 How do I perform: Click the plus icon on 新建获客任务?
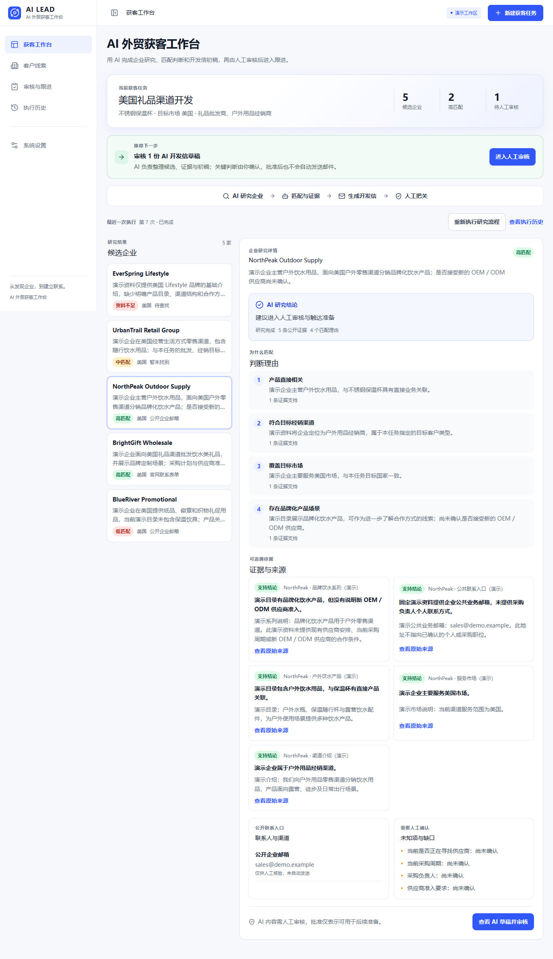coord(498,13)
